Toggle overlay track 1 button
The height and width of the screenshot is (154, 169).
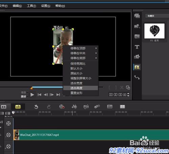(x=8, y=135)
